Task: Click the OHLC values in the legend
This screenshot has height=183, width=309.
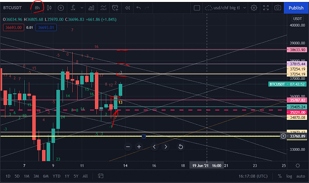Action: 60,19
